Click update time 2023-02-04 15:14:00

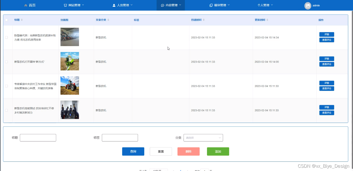(x=267, y=62)
